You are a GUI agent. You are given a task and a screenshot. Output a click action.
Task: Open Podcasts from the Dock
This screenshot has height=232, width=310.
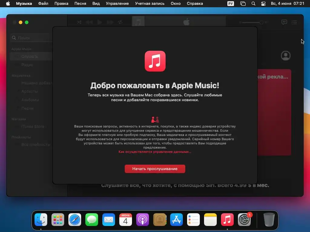point(143,220)
